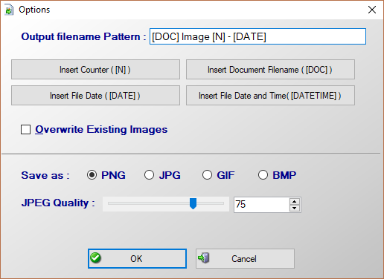Screen dimensions: 384x279
Task: Click the Cancel button
Action: tap(245, 259)
